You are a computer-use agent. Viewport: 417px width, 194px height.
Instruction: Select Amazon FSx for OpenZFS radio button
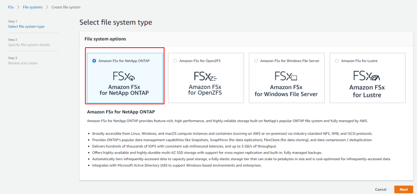coord(175,61)
